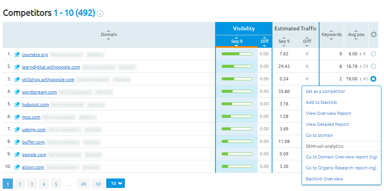Screen dimensions: 384x191
Task: Set udemy.com as competitor
Action: pos(64,130)
